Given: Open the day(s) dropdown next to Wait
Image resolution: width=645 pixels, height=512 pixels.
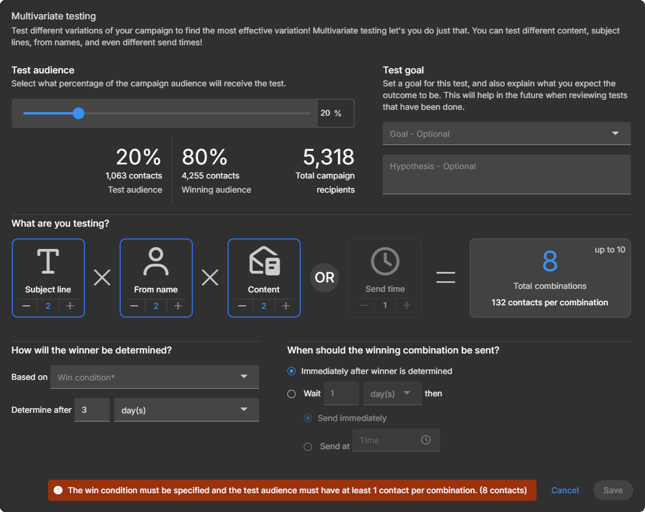Looking at the screenshot, I should click(392, 393).
